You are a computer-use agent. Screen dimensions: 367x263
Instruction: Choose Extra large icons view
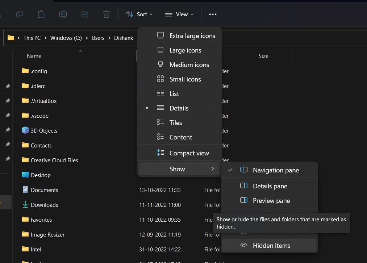(x=192, y=36)
